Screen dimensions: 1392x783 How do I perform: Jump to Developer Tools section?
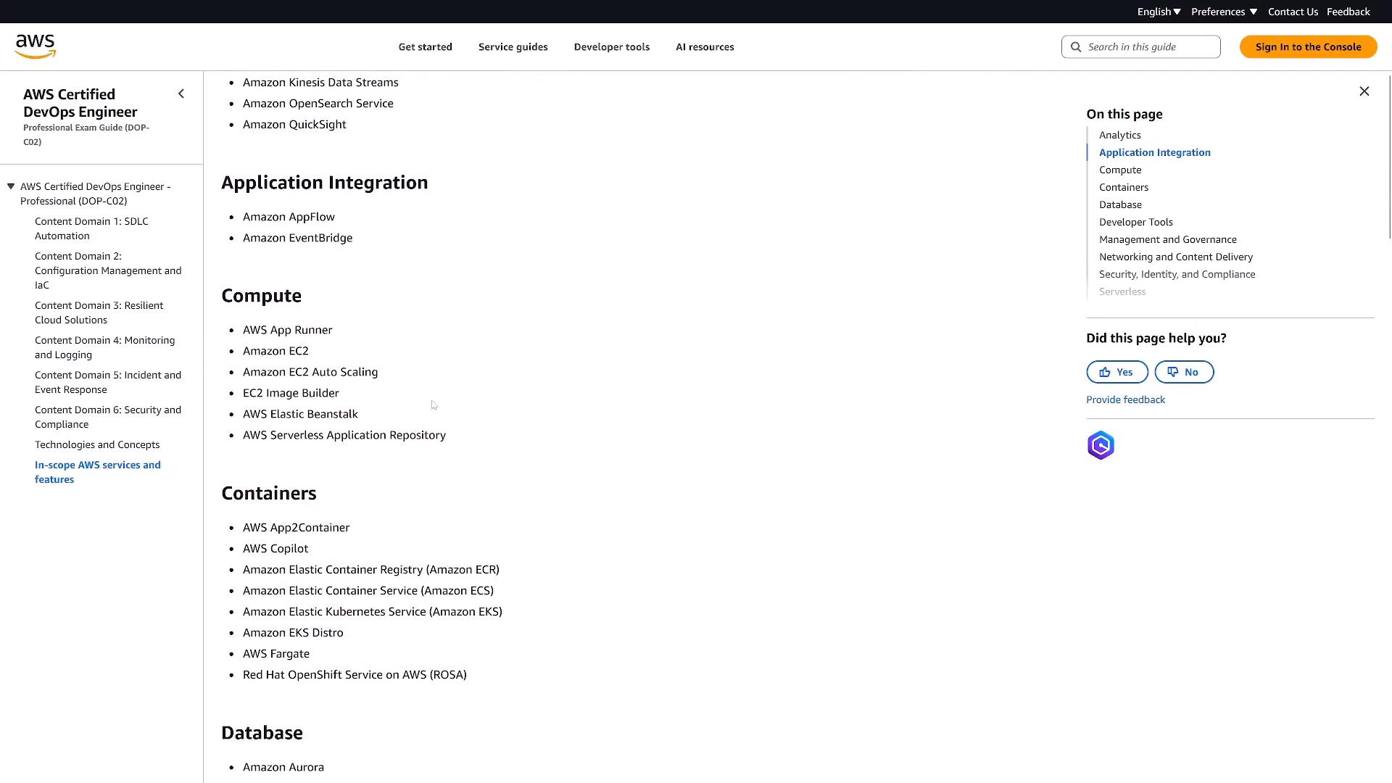1135,222
